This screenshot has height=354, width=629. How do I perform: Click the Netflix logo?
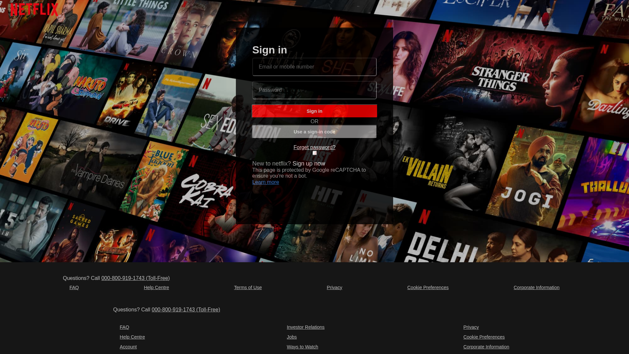click(34, 10)
